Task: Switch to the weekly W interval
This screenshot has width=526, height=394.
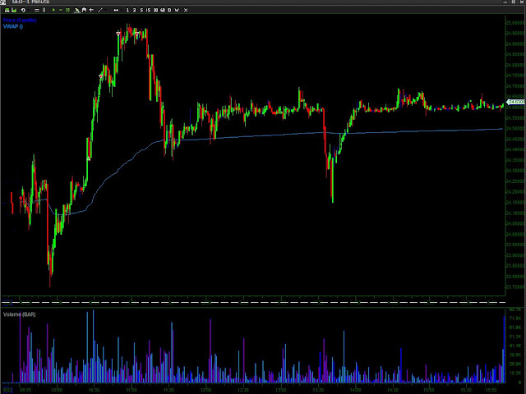Action: click(x=177, y=10)
